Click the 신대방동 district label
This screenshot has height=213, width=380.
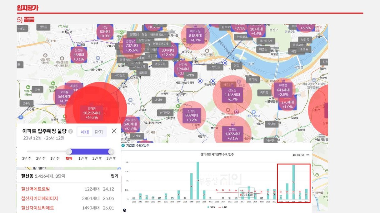click(165, 112)
